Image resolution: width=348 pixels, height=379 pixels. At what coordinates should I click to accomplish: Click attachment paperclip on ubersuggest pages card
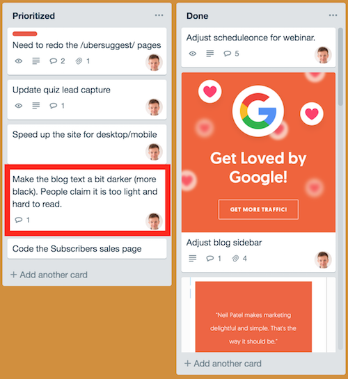coord(79,61)
